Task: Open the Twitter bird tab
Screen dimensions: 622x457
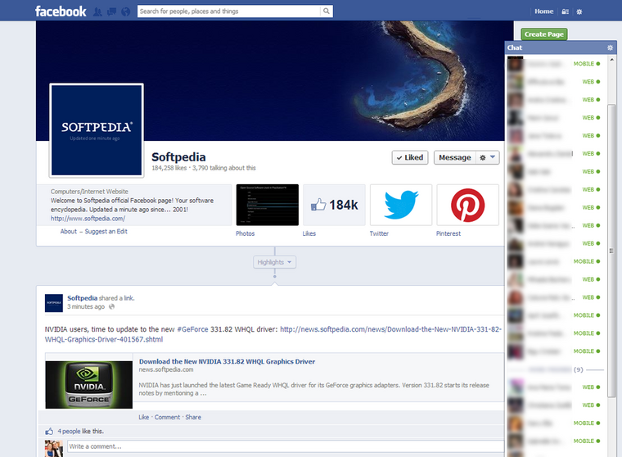Action: click(x=401, y=205)
